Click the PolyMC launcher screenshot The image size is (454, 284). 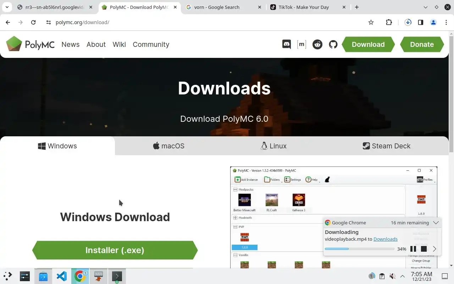click(333, 217)
